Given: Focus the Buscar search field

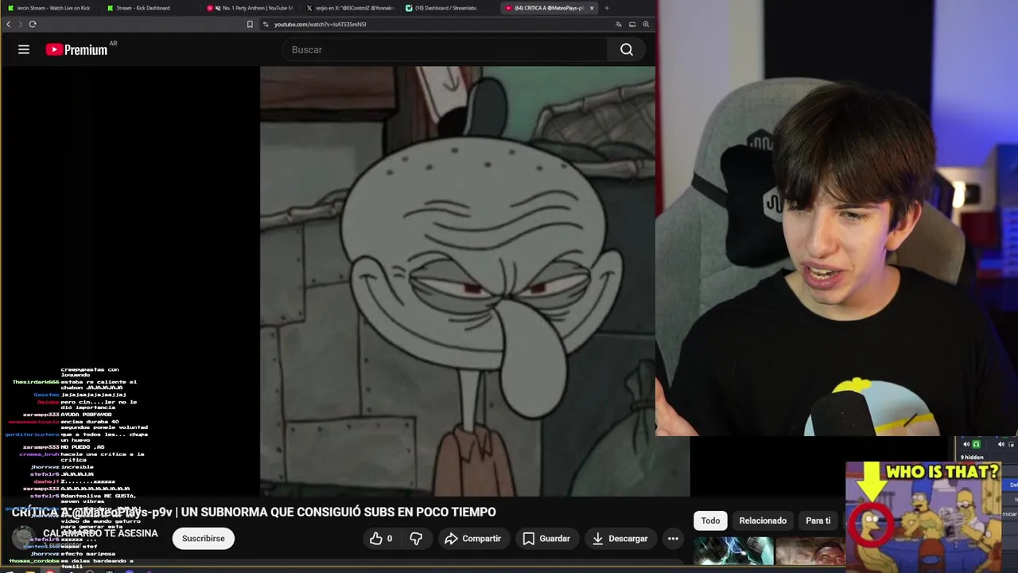Looking at the screenshot, I should click(x=445, y=49).
